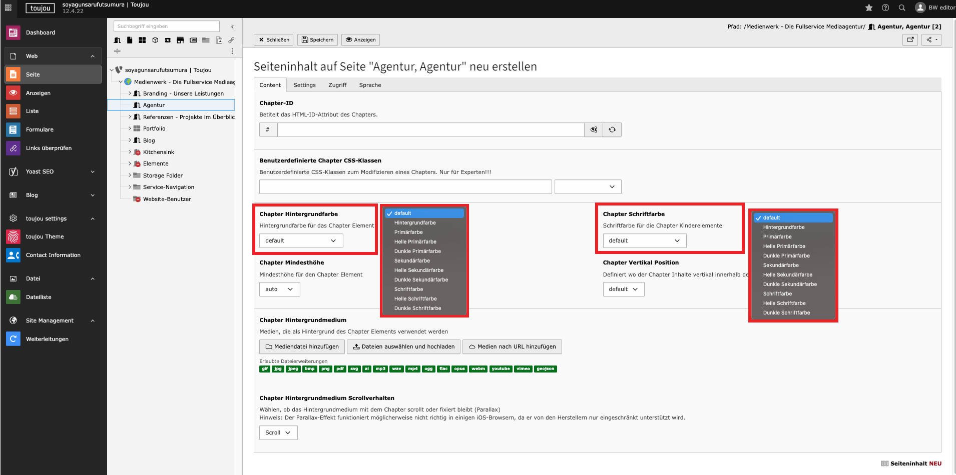The width and height of the screenshot is (956, 475).
Task: Click the Chapter-ID regenerate arrows icon
Action: click(x=612, y=129)
